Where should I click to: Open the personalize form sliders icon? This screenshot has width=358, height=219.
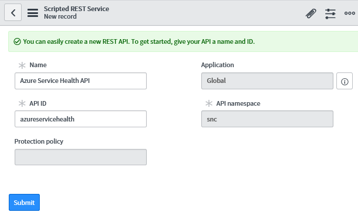point(331,13)
